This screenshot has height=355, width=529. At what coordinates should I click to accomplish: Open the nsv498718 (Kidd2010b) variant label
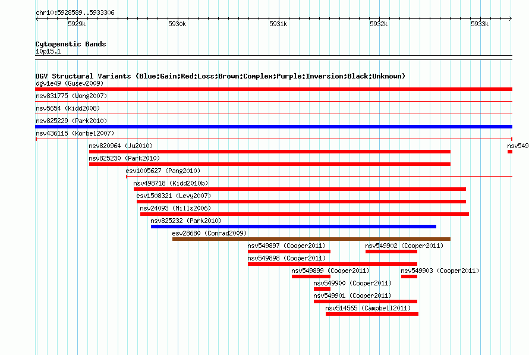(171, 183)
